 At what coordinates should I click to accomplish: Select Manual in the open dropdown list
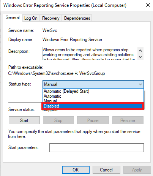click(x=93, y=101)
